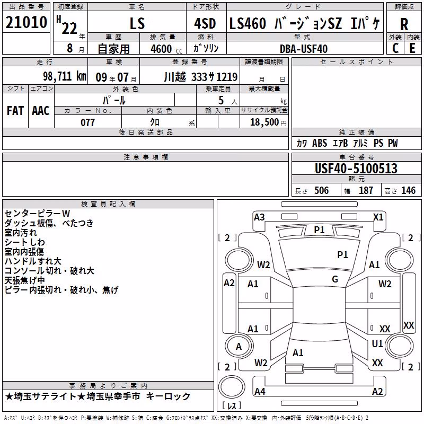Click the overall evaluation score R

pyautogui.click(x=404, y=24)
